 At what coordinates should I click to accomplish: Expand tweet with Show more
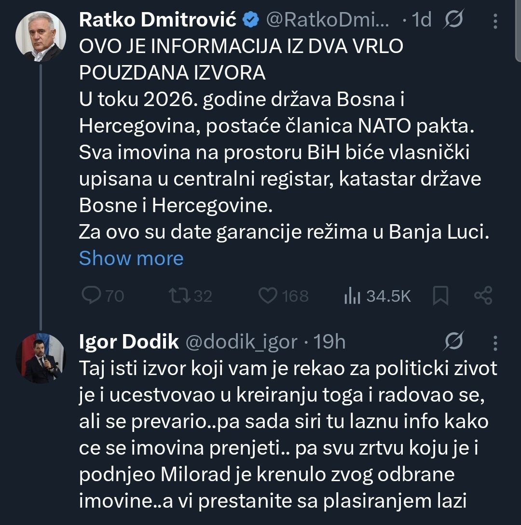[131, 258]
